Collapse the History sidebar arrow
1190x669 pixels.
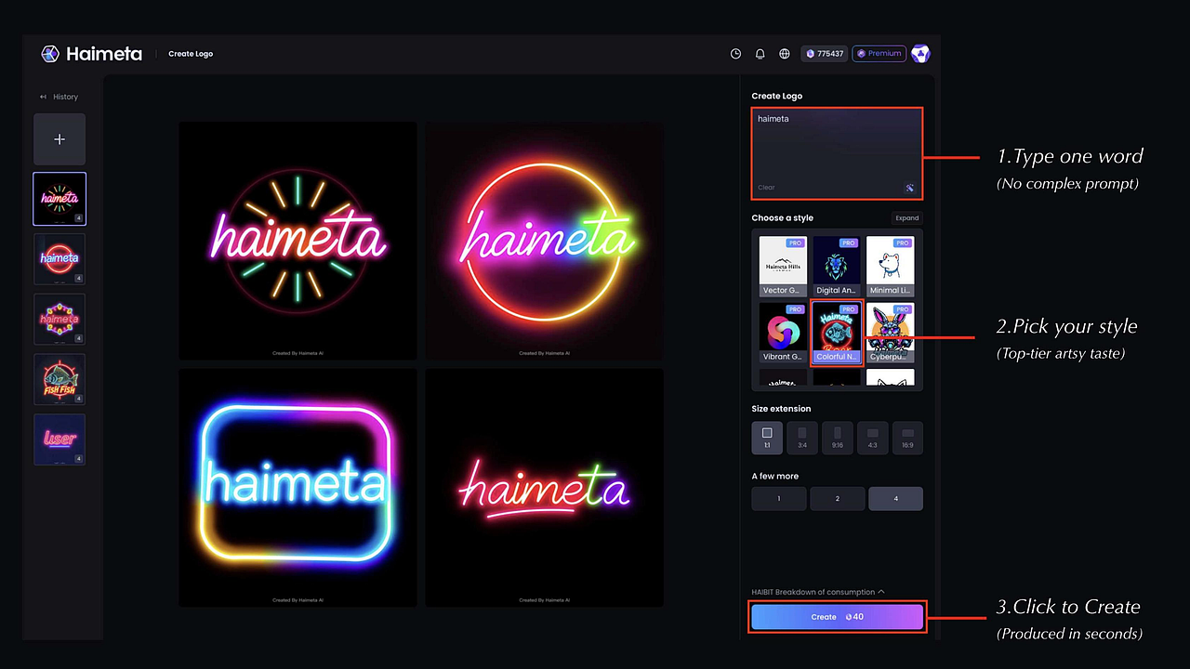pos(43,97)
